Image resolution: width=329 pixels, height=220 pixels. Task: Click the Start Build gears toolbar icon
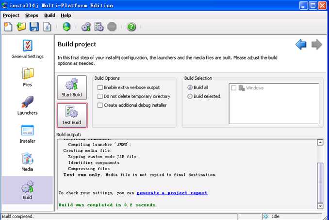[86, 27]
